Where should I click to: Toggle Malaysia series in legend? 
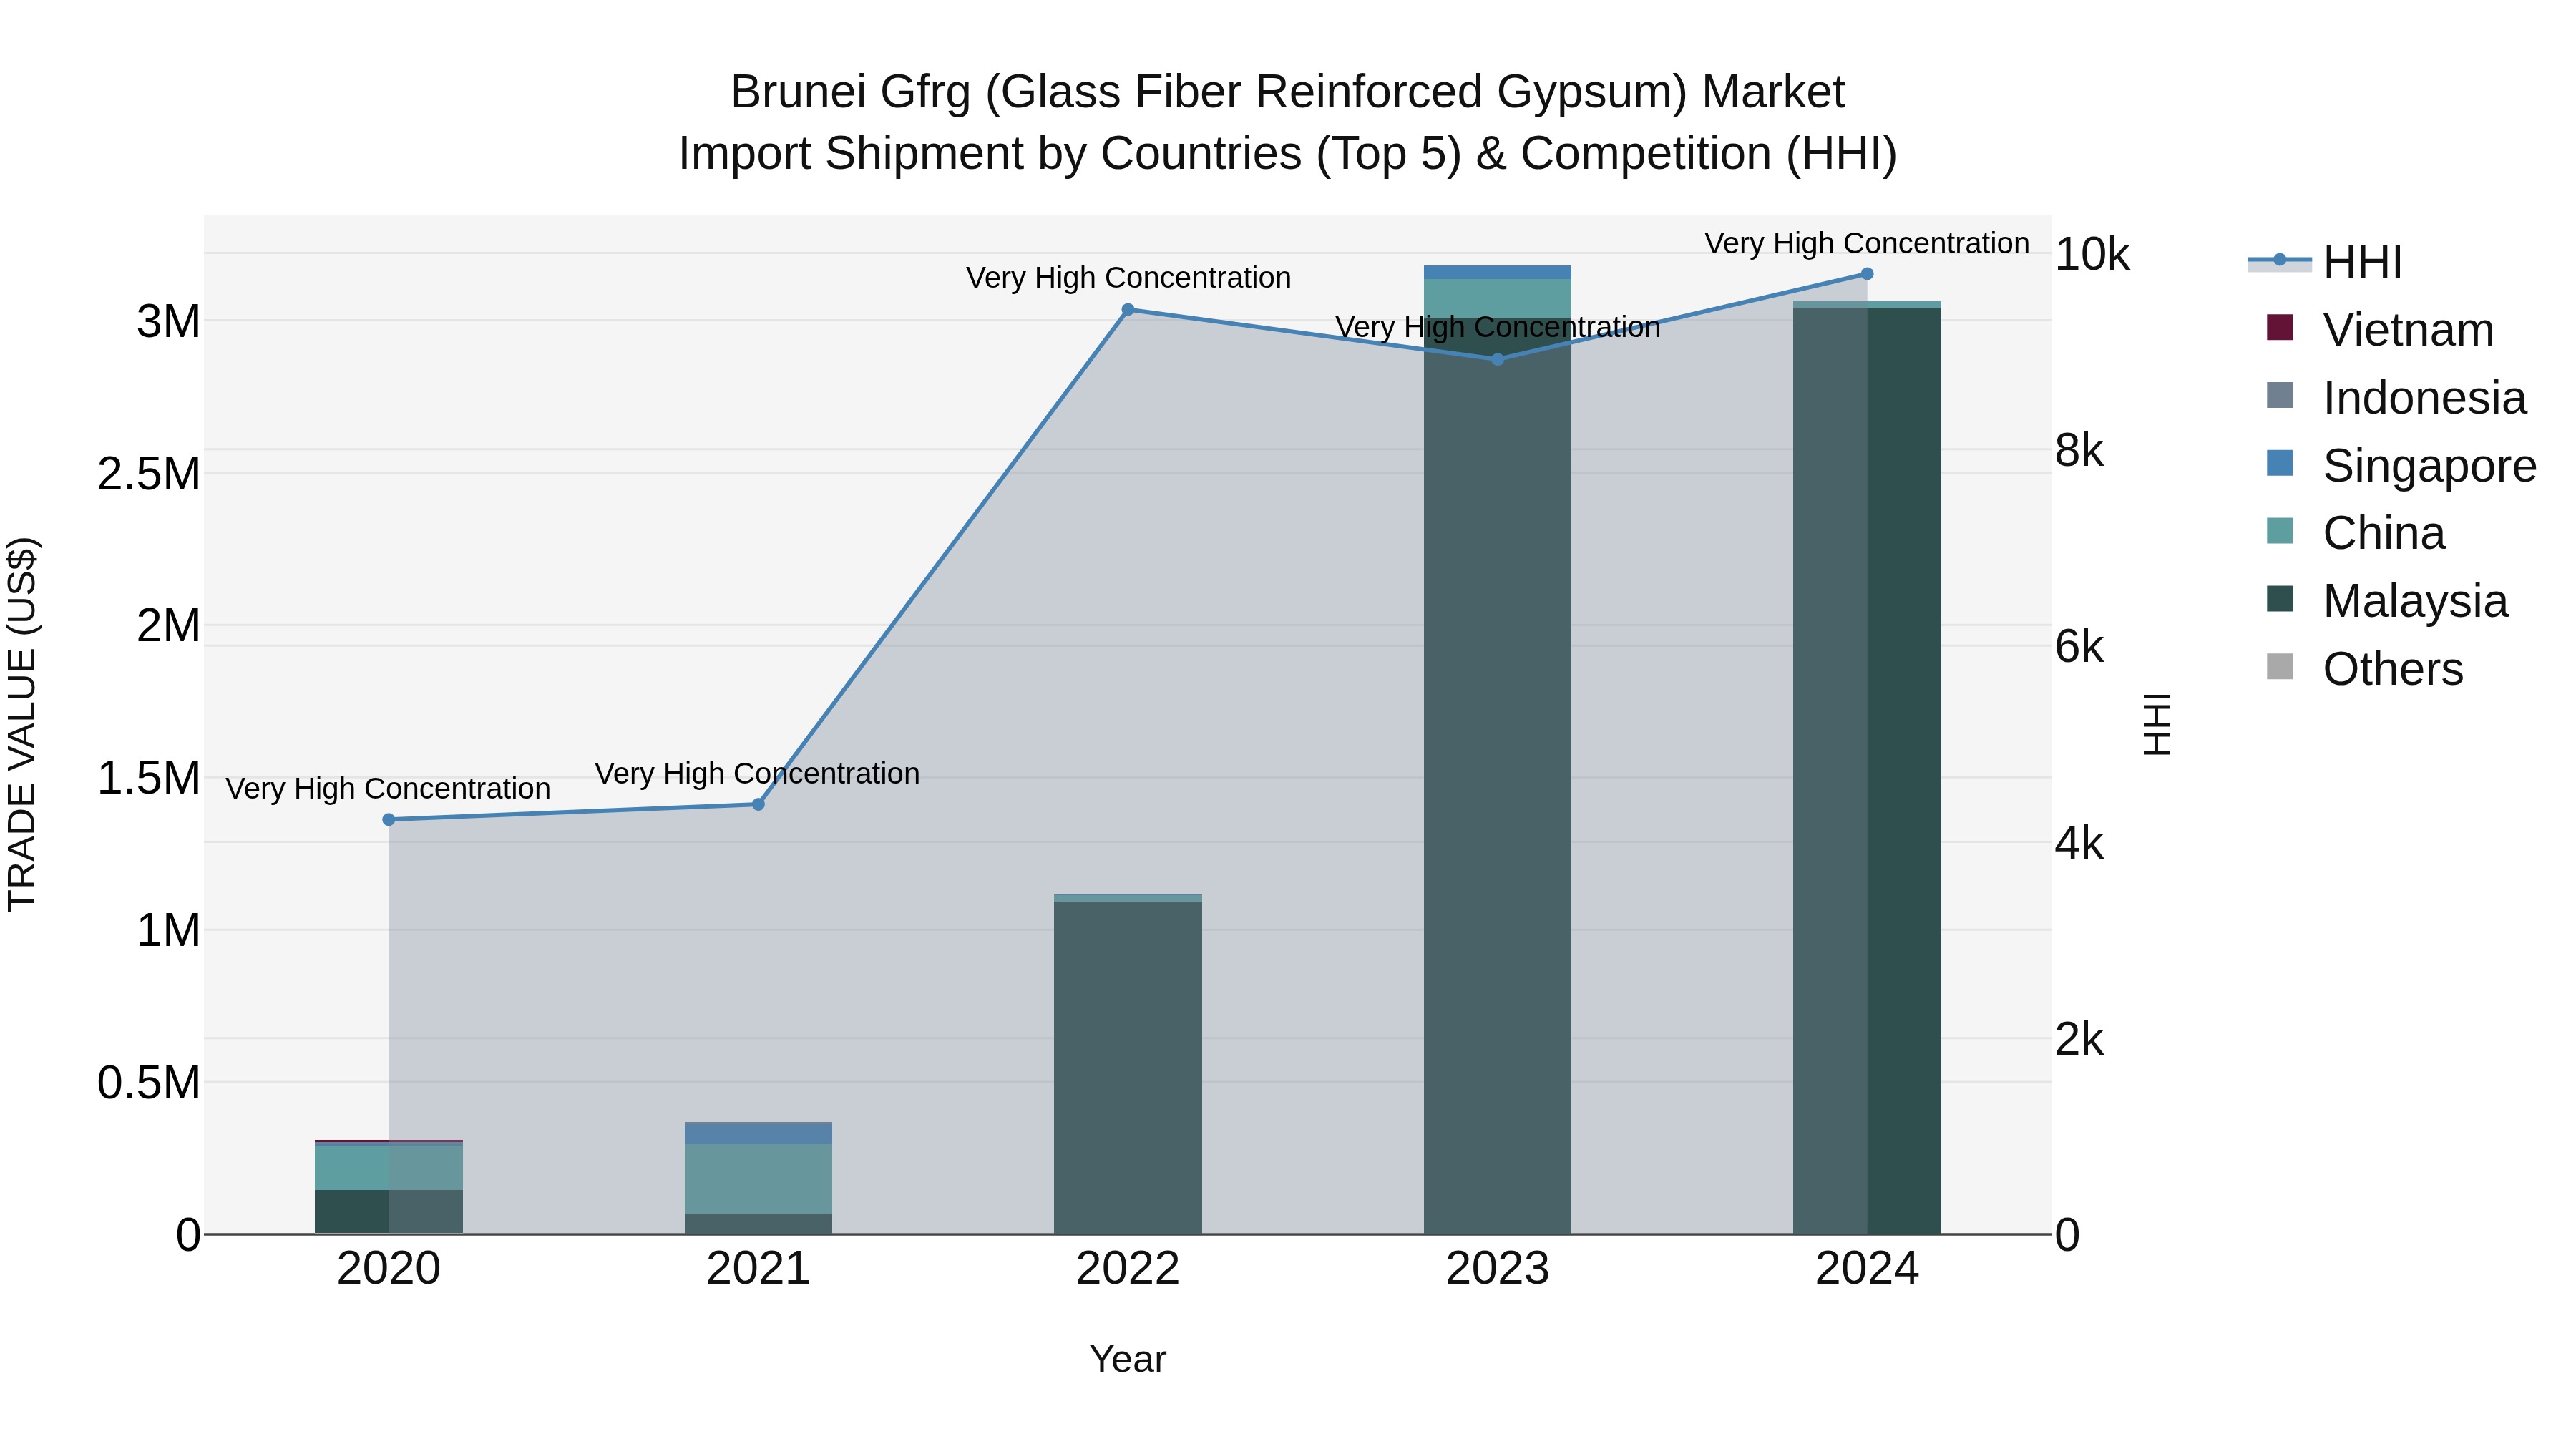coord(2387,601)
